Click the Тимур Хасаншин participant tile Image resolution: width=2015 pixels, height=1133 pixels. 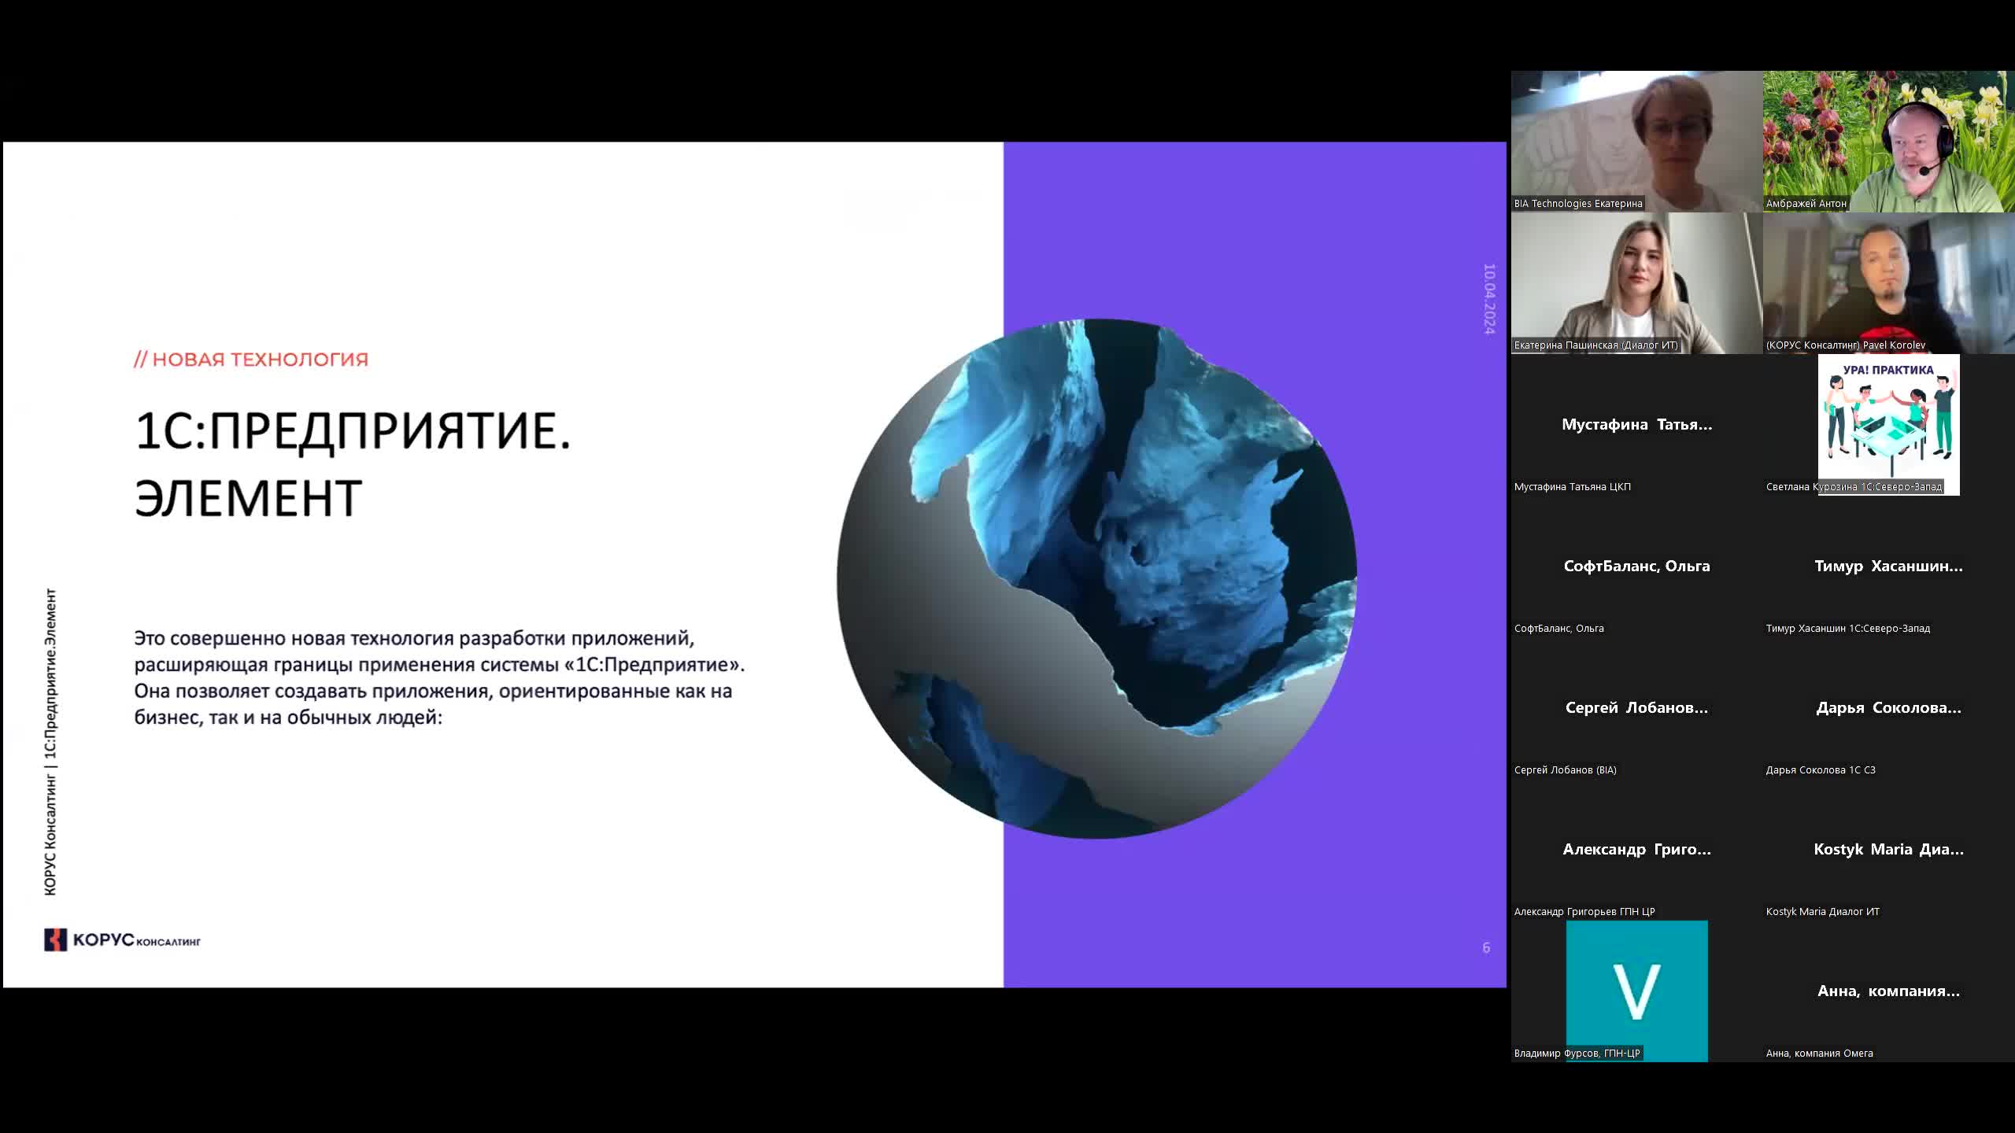pyautogui.click(x=1888, y=566)
